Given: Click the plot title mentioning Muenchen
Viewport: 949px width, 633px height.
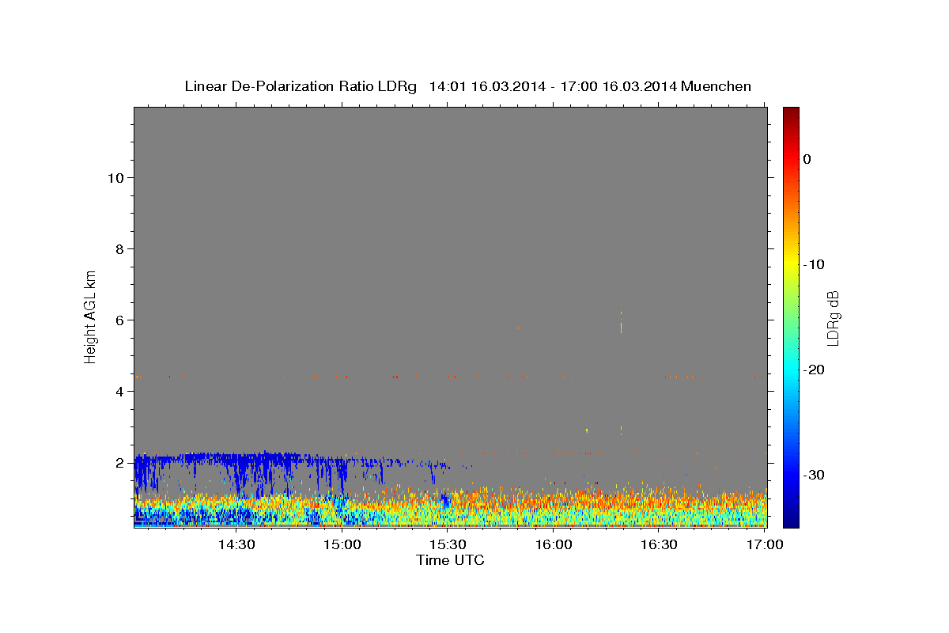Looking at the screenshot, I should pyautogui.click(x=467, y=86).
